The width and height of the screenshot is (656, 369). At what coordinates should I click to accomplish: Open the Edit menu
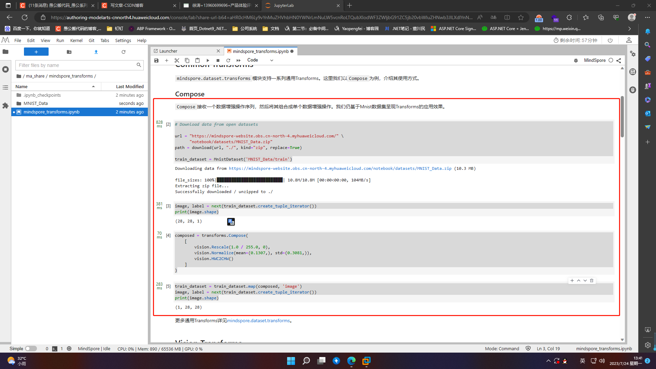31,40
